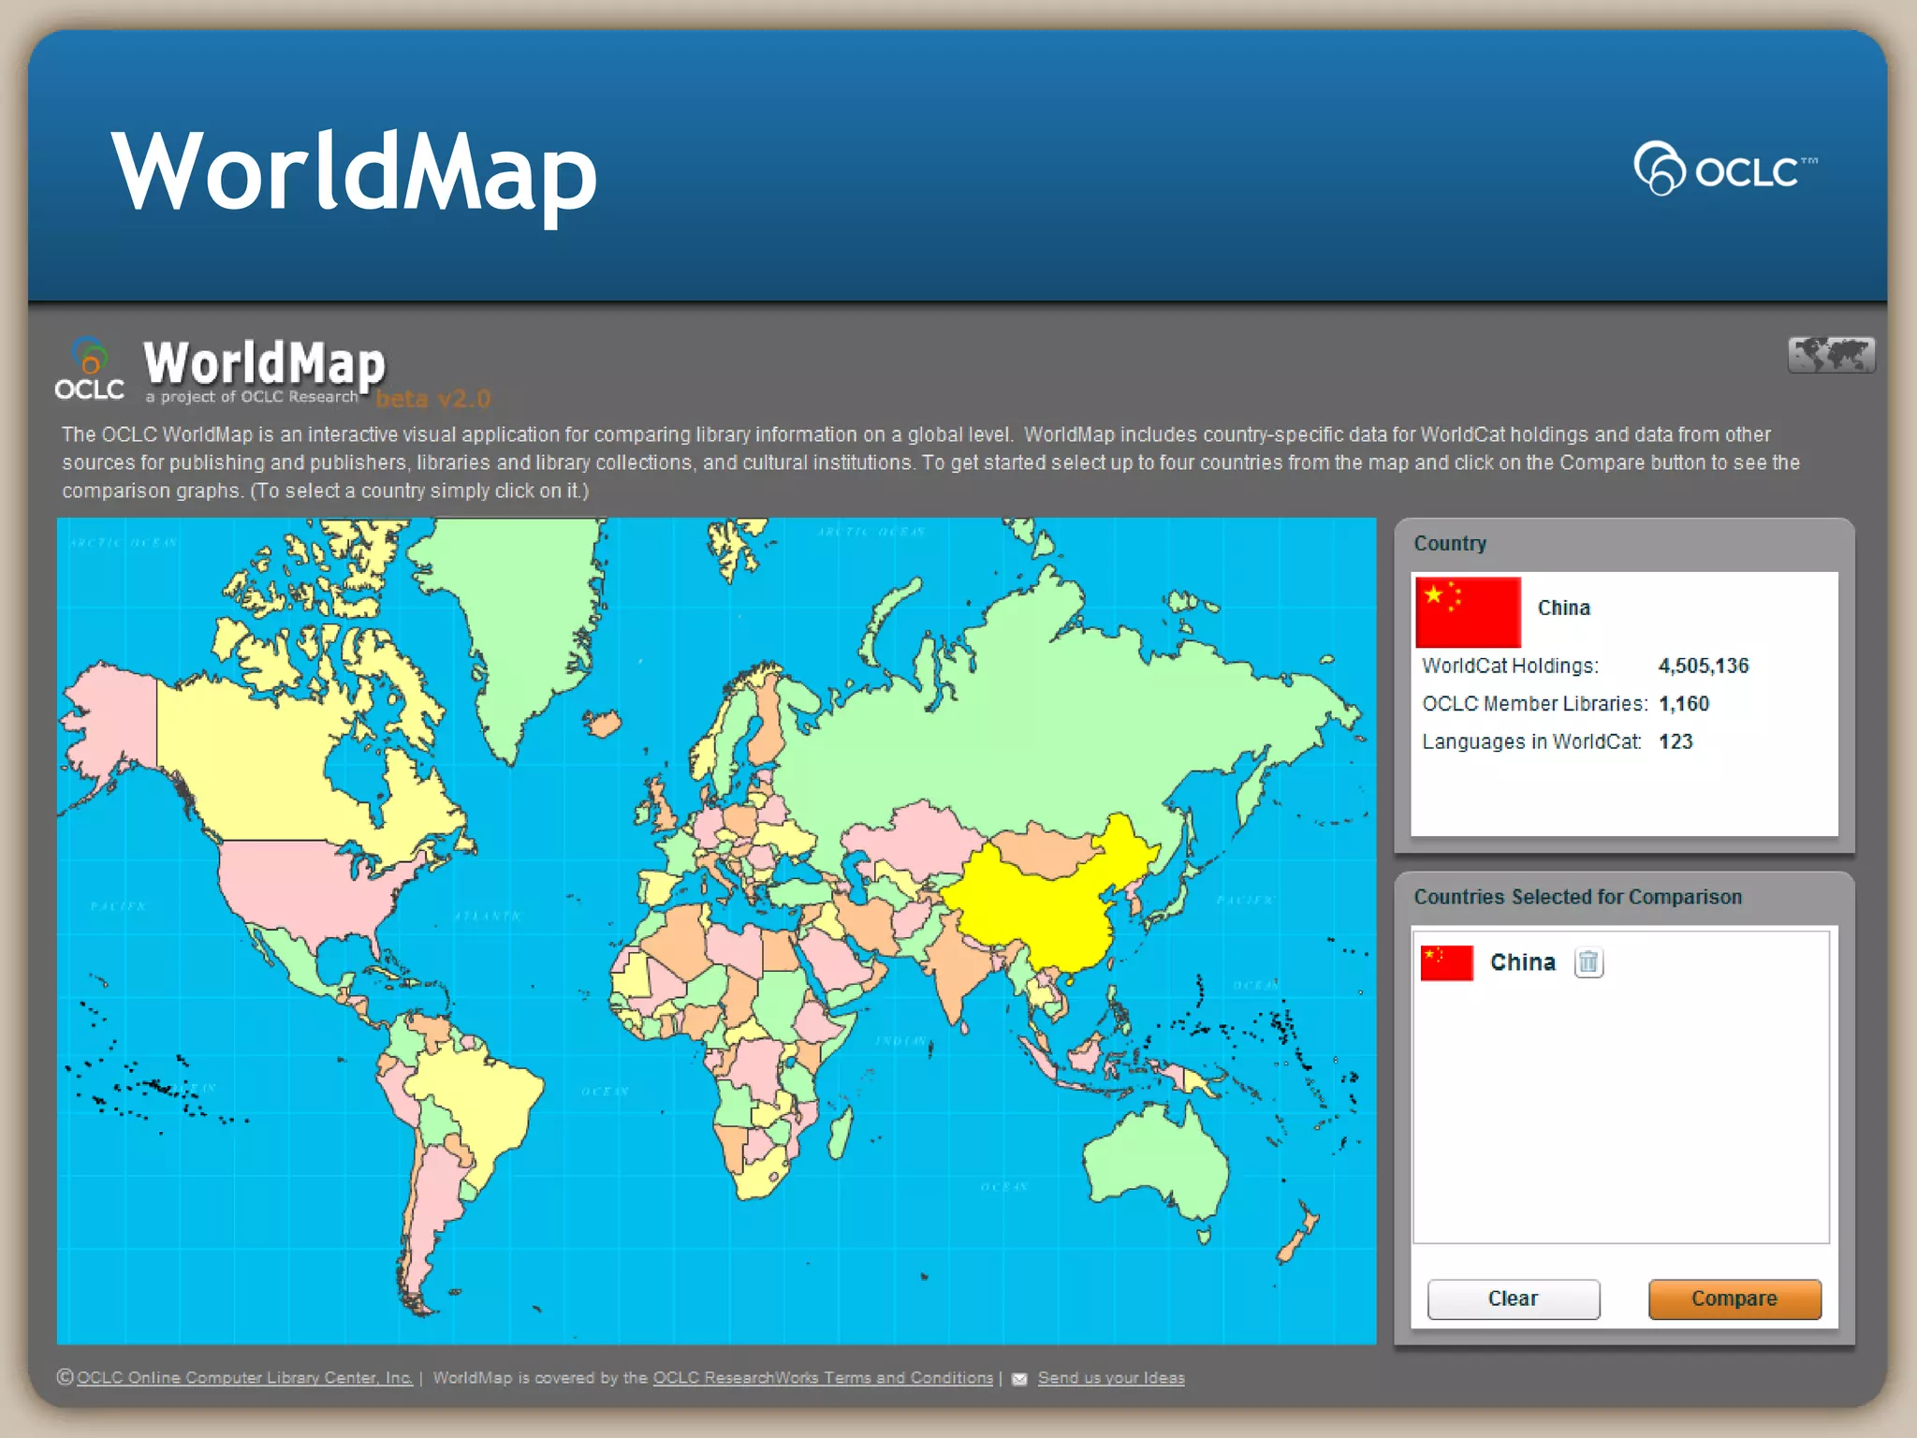Click the world map thumbnail icon

pos(1831,355)
